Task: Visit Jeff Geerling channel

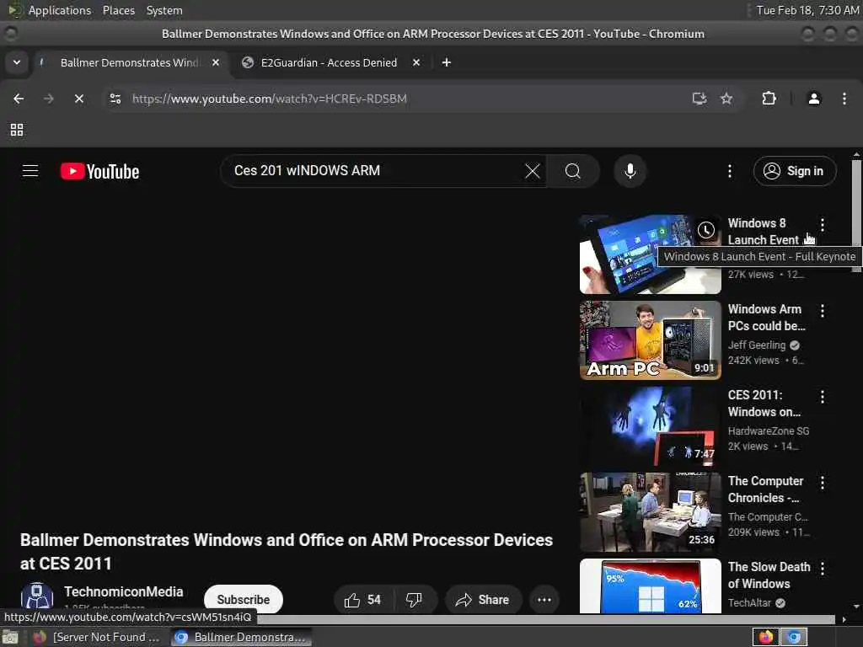Action: click(757, 345)
